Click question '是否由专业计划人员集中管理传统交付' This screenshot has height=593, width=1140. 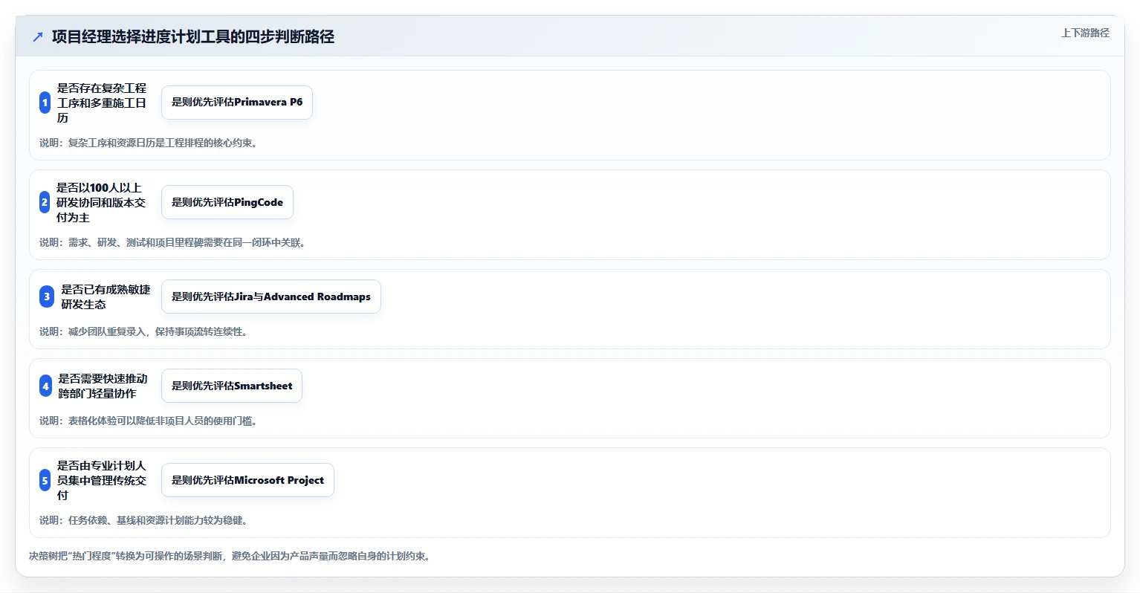102,480
